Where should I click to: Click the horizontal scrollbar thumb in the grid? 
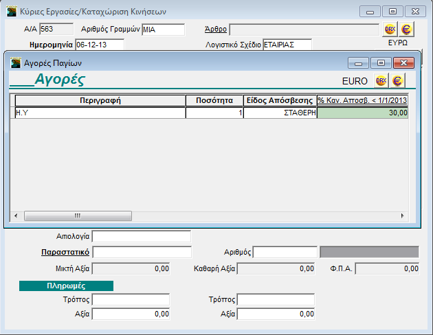pos(78,216)
